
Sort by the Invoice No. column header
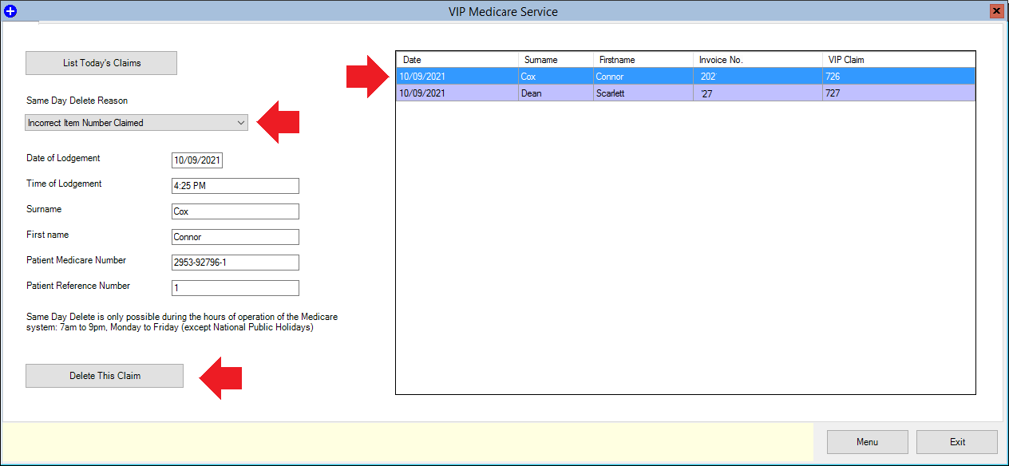[x=758, y=60]
